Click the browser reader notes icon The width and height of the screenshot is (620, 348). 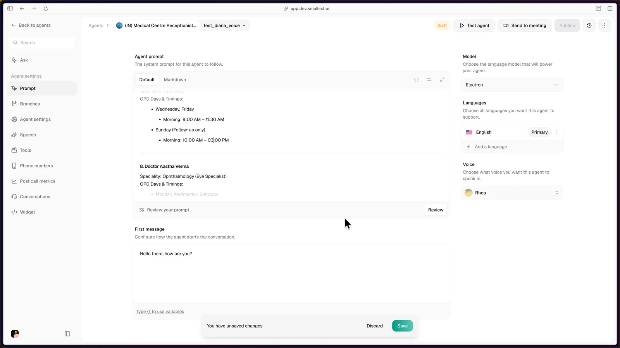[598, 9]
